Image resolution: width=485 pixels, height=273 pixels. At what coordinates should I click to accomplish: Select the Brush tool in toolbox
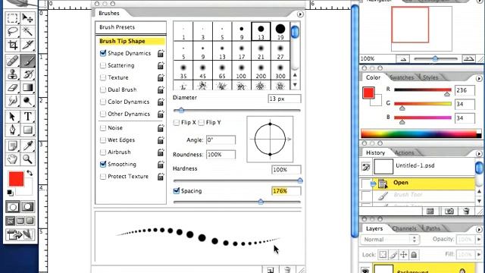point(27,61)
